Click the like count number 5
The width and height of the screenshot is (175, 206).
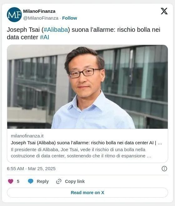pyautogui.click(x=18, y=181)
